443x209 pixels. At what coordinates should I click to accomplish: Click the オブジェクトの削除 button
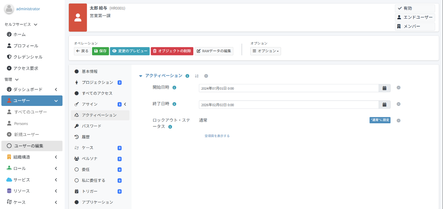(x=172, y=51)
